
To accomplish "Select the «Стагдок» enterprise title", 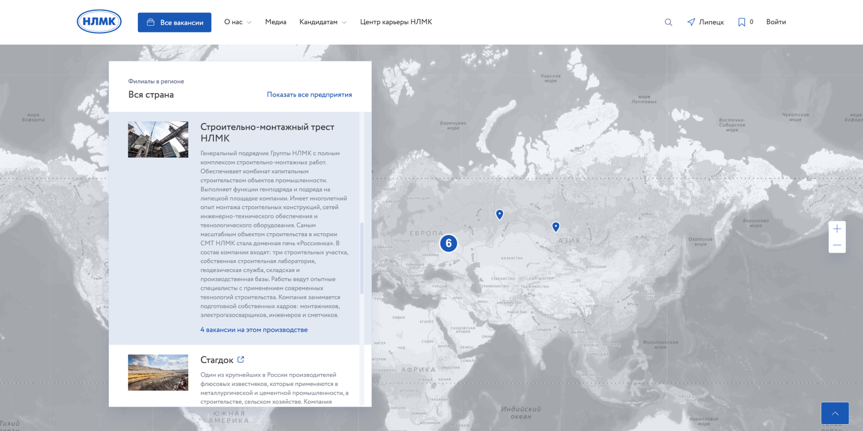I will pyautogui.click(x=217, y=360).
